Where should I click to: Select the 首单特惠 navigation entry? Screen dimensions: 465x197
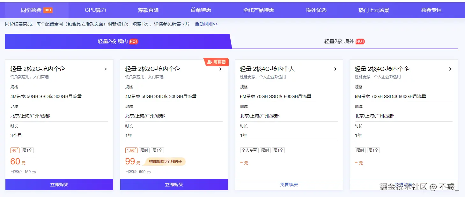[x=200, y=10]
